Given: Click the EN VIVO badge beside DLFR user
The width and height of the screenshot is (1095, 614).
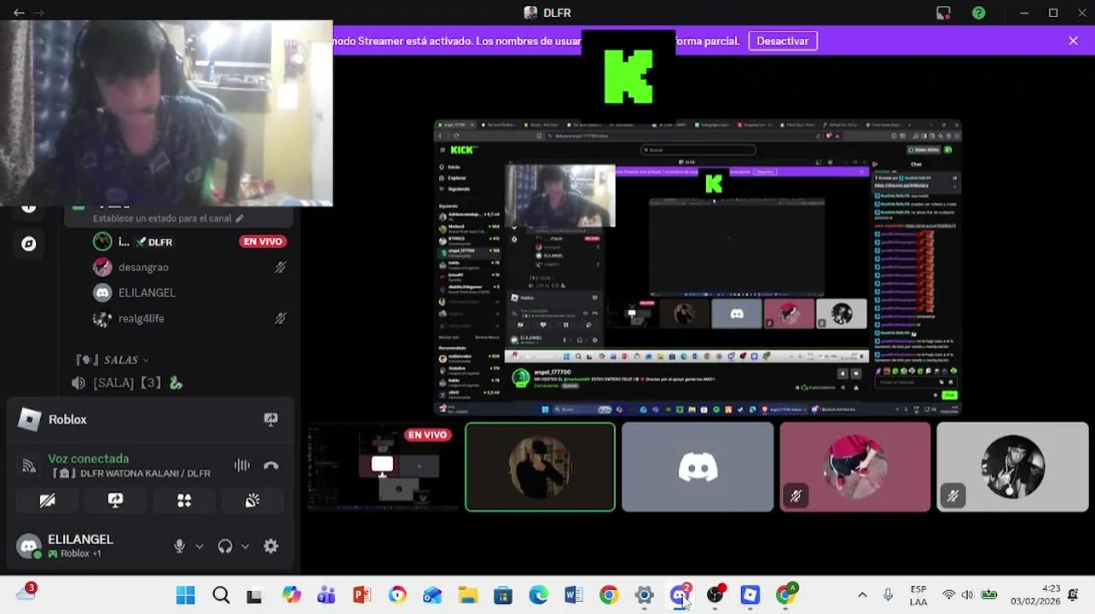Looking at the screenshot, I should (x=263, y=241).
